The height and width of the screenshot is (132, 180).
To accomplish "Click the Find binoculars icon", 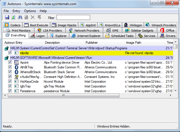I will coord(20,17).
